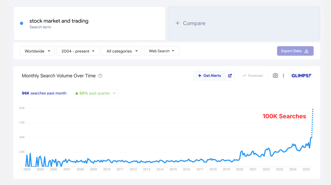Click the Glimpse logo
331x185 pixels.
coord(301,76)
